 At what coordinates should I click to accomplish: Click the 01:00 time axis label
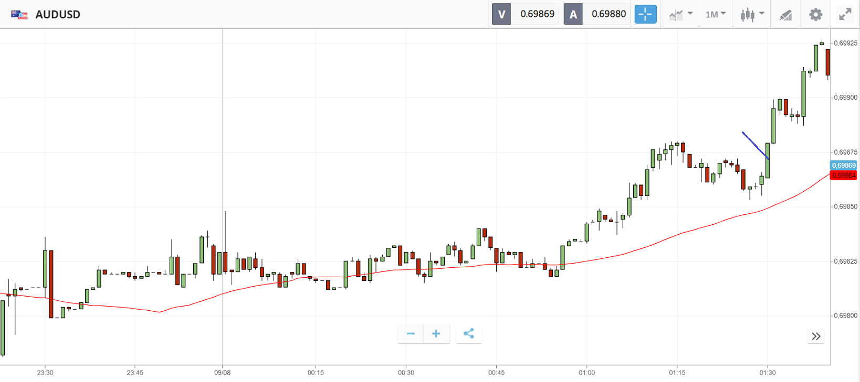coord(586,373)
